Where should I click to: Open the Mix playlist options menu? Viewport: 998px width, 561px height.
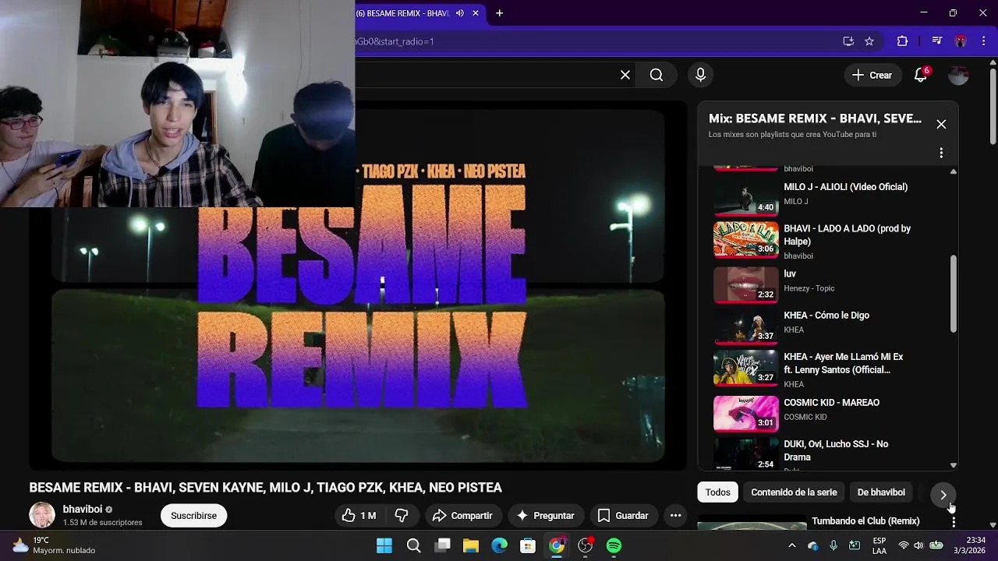[x=941, y=153]
